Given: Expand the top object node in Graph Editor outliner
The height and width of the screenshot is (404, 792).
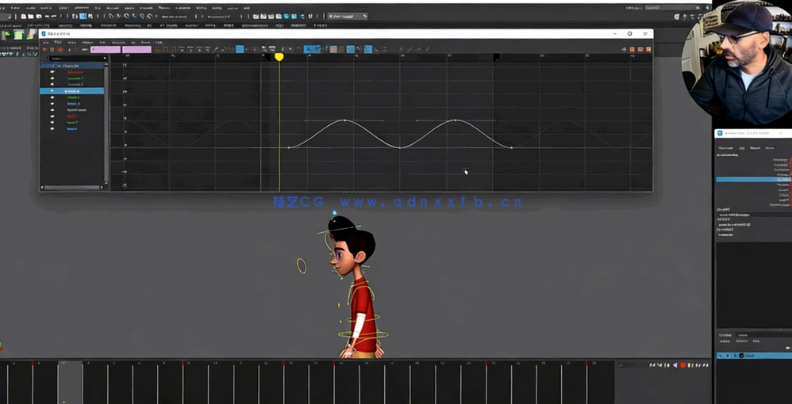Looking at the screenshot, I should click(x=52, y=66).
